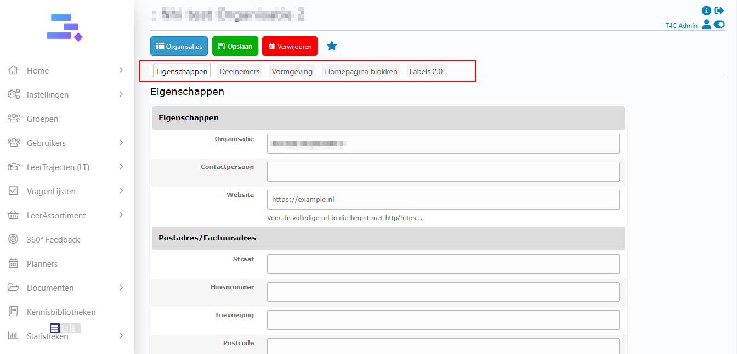Click the red Verwijderen button

(x=290, y=47)
